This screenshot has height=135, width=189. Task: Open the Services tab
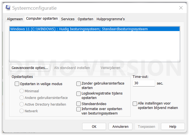[68, 19]
